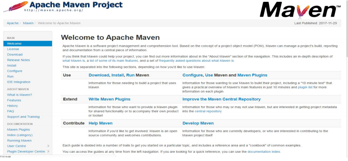Click the Configure heading link

point(192,75)
